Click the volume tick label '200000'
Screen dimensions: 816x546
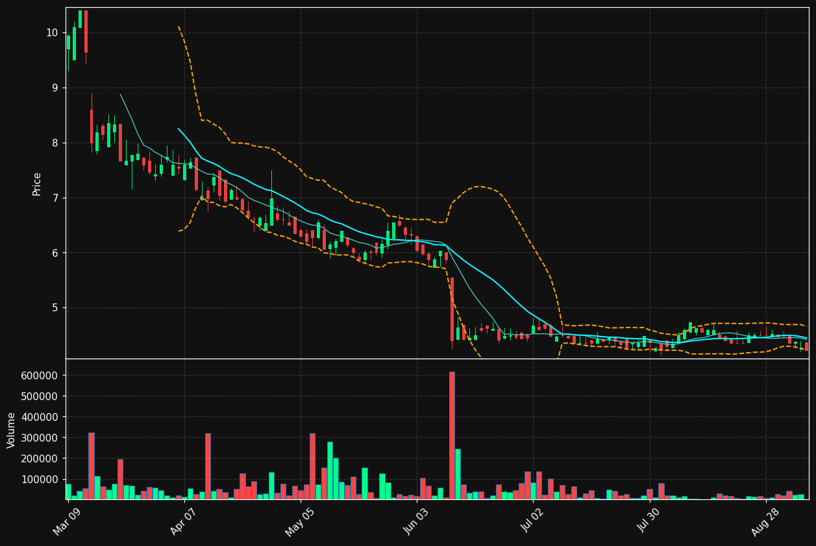tap(40, 458)
